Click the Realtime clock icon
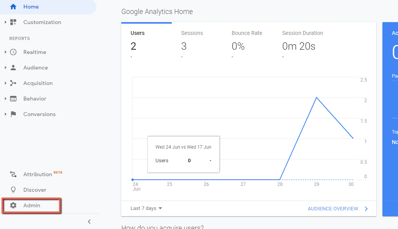The image size is (398, 229). coord(13,52)
